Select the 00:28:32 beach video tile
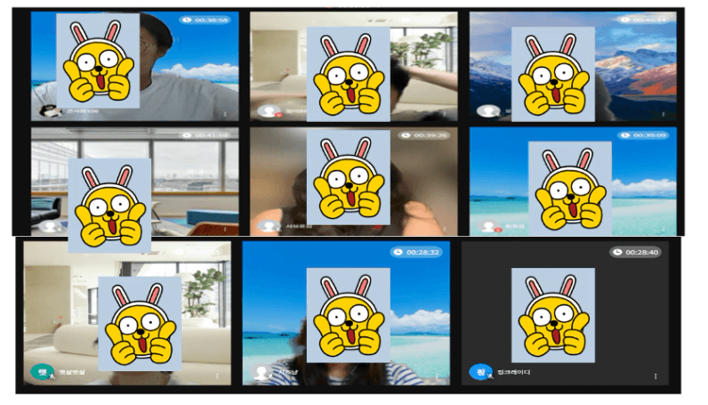Viewport: 708px width, 405px height. 346,312
